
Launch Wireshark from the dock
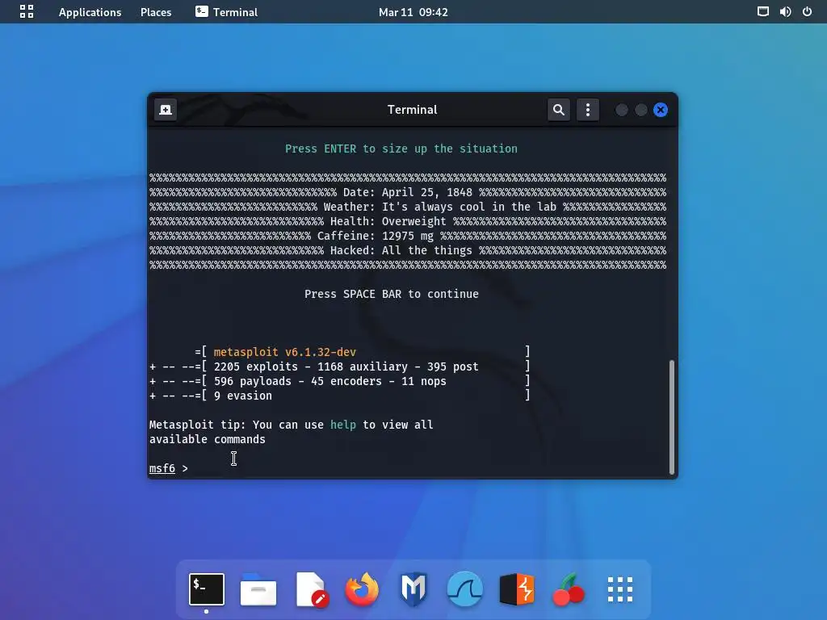pos(464,589)
